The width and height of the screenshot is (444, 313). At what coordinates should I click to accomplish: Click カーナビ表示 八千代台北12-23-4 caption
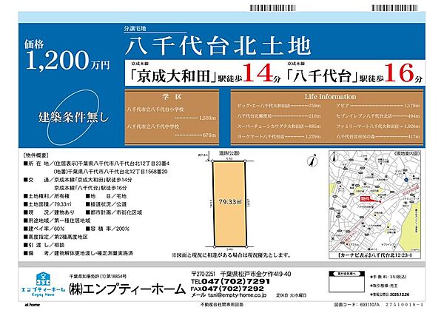coord(375,255)
